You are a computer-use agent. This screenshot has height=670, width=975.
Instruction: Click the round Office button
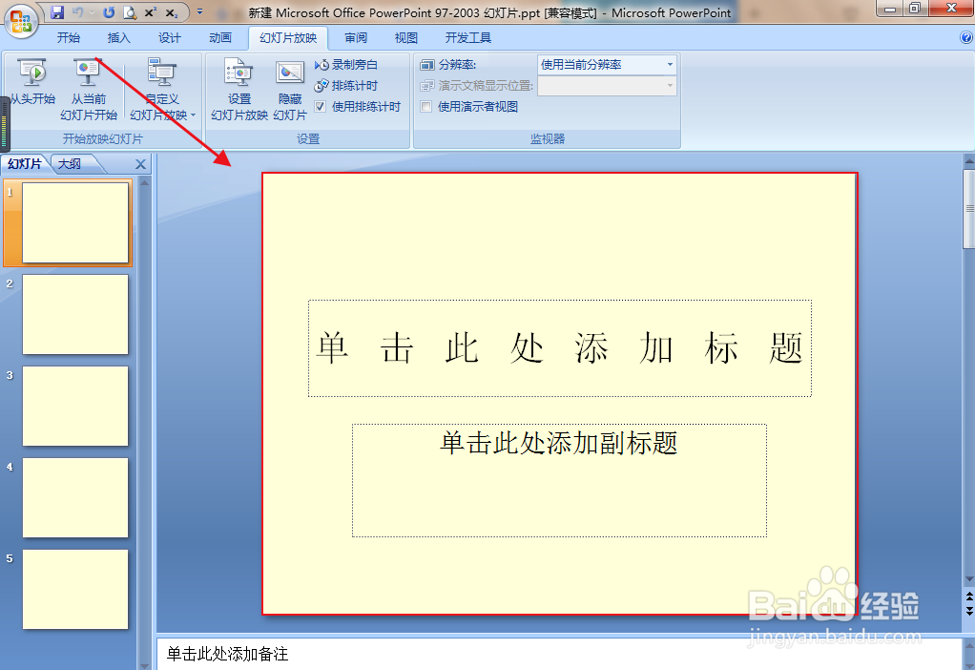pyautogui.click(x=21, y=20)
